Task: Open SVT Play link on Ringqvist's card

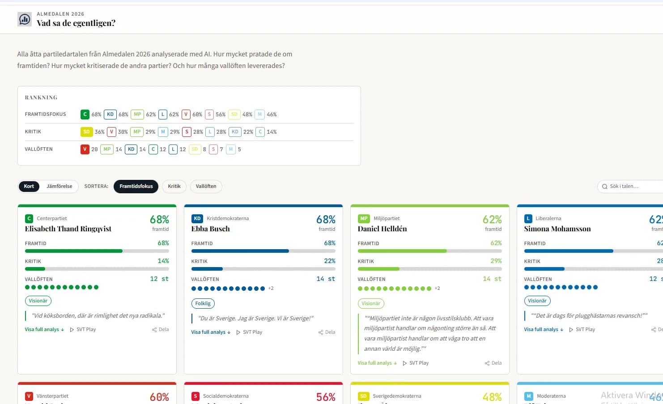Action: (x=83, y=330)
